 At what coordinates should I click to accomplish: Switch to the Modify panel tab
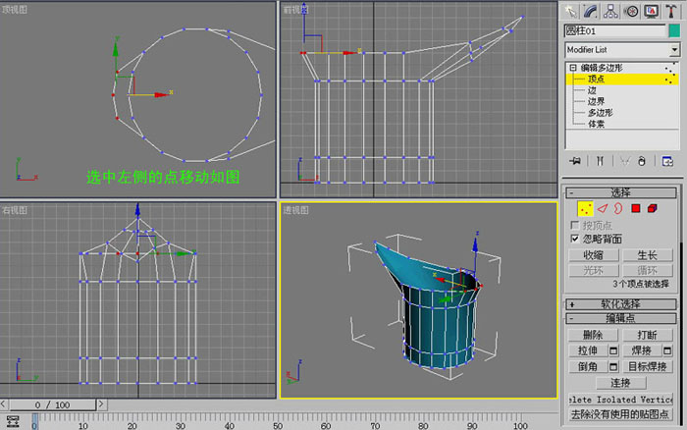coord(591,12)
